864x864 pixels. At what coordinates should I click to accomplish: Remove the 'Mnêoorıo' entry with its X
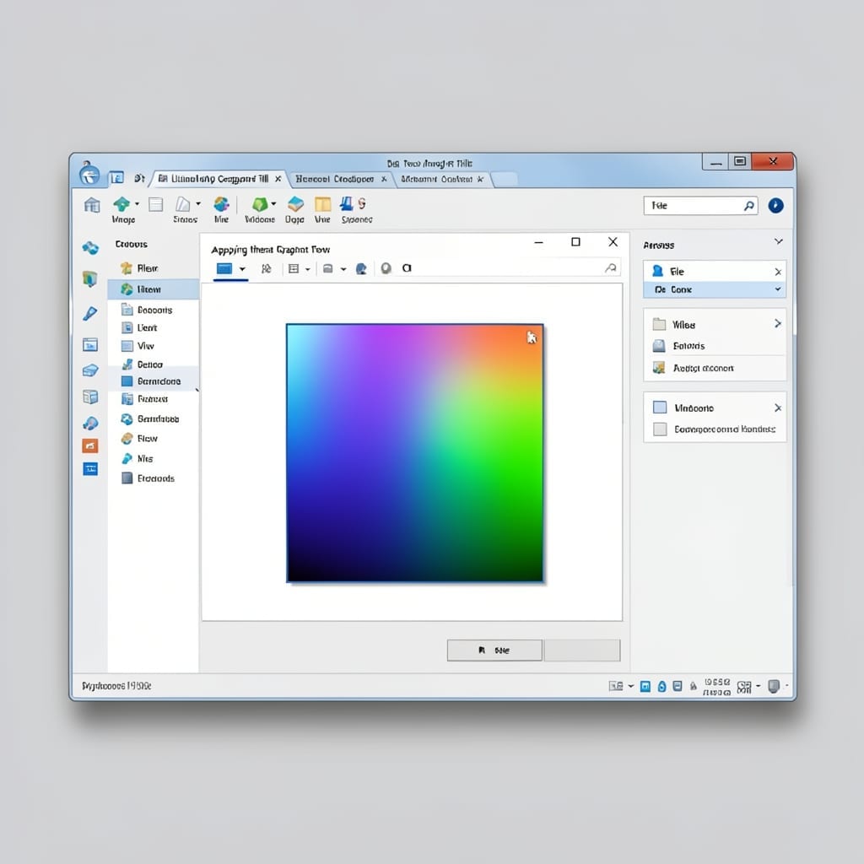click(x=777, y=408)
